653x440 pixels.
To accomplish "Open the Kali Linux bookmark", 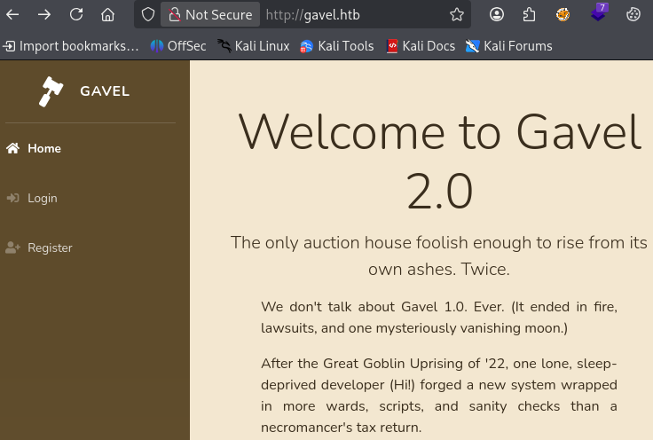I will click(253, 46).
